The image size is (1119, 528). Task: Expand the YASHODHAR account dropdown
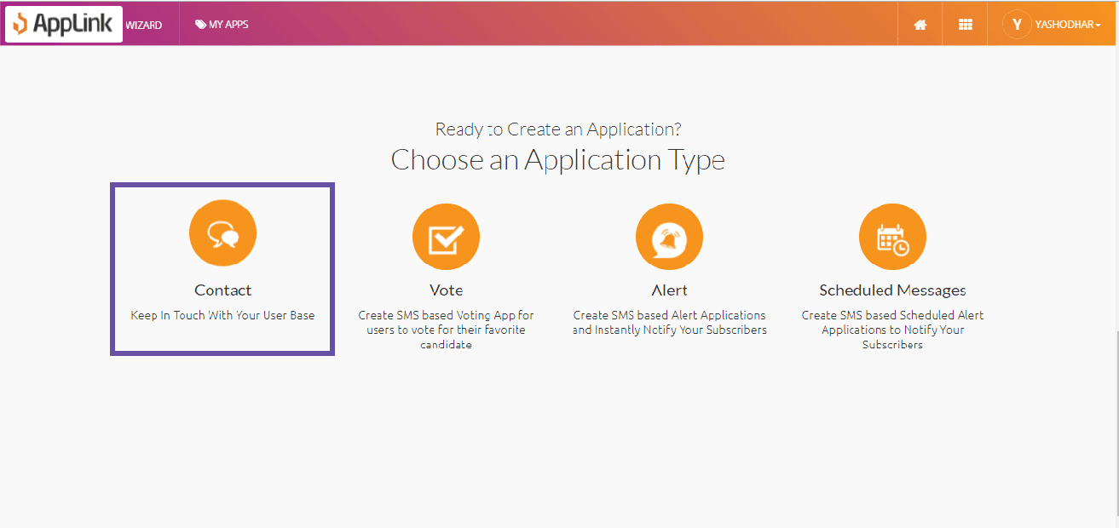click(x=1068, y=25)
